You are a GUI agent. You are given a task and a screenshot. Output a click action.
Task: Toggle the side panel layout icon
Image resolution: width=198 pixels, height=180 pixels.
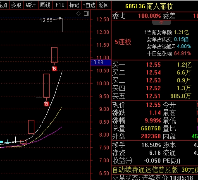(86, 14)
